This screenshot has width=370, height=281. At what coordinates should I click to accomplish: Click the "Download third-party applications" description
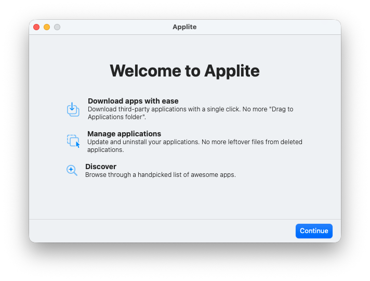(x=190, y=113)
